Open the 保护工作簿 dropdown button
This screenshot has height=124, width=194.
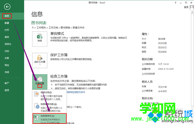40,60
